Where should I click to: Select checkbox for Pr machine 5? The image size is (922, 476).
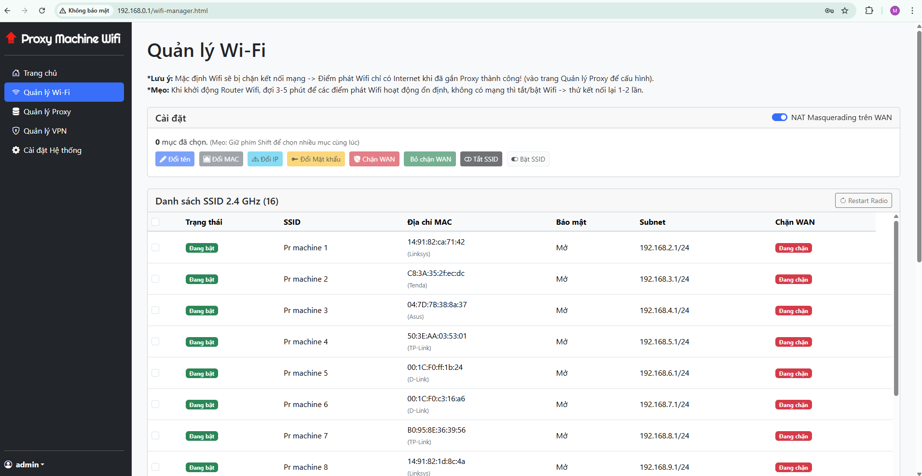tap(155, 373)
